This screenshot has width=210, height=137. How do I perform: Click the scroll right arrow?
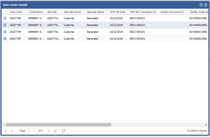206,125
